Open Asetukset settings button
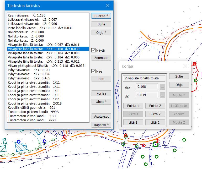Image resolution: width=202 pixels, height=169 pixels. (101, 116)
